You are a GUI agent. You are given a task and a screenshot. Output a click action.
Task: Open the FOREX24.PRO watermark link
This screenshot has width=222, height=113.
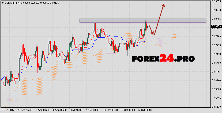coord(163,58)
